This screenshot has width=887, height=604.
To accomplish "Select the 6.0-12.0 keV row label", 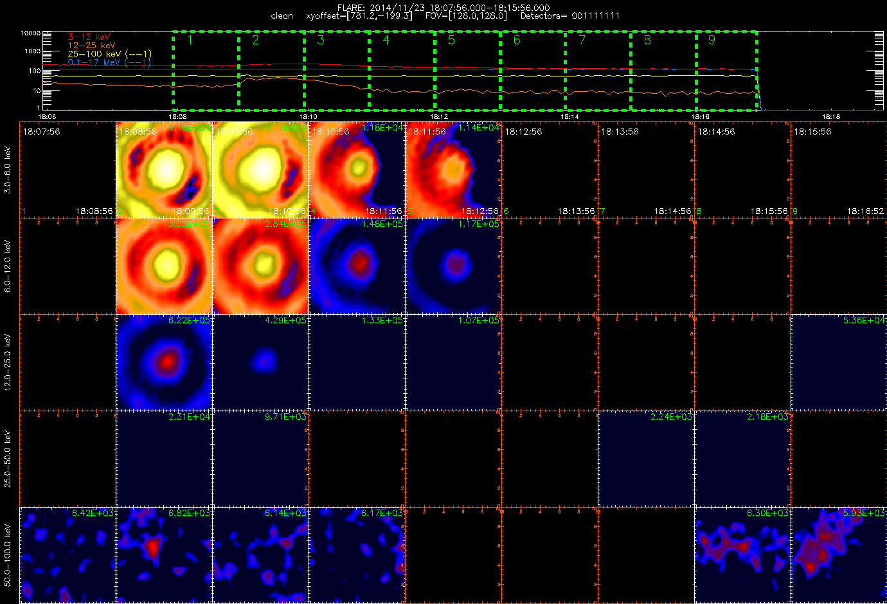I will (x=8, y=266).
